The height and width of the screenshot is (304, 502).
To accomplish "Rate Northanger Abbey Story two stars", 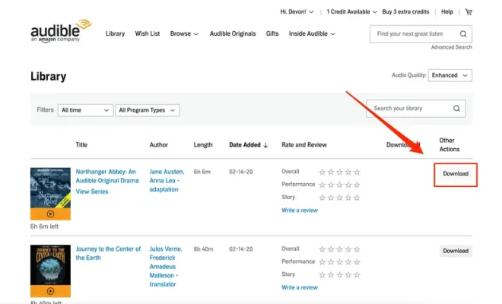I will click(331, 198).
